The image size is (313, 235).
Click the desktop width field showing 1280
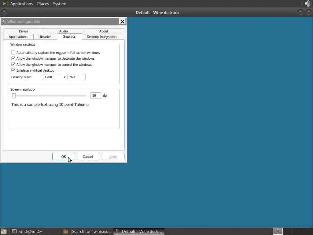[52, 77]
